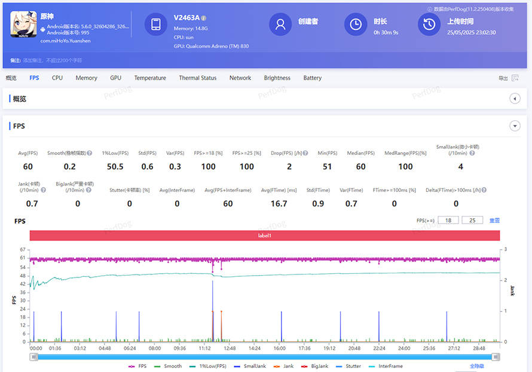Click help icon next to Drop(FPS) [/h]
Screen dimensions: 532x372
(305, 153)
